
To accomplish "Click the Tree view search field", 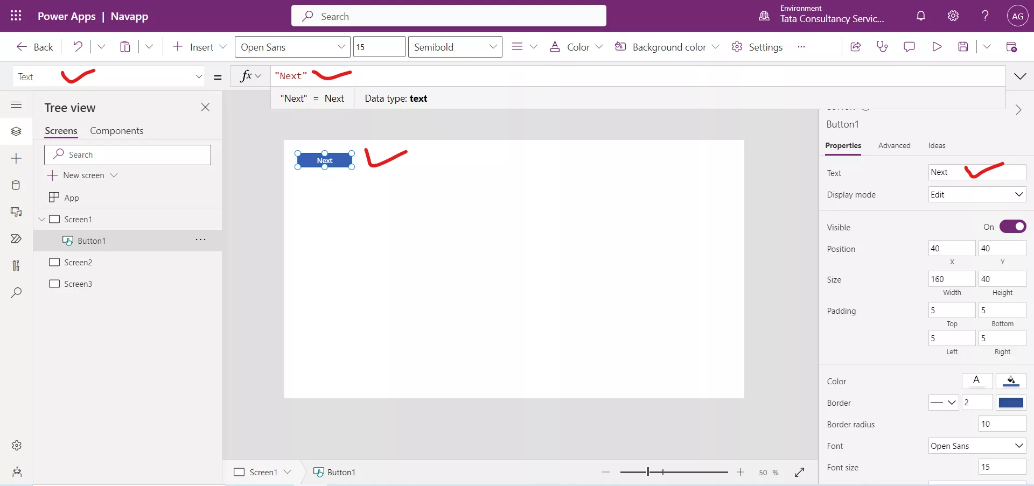I will pos(128,155).
